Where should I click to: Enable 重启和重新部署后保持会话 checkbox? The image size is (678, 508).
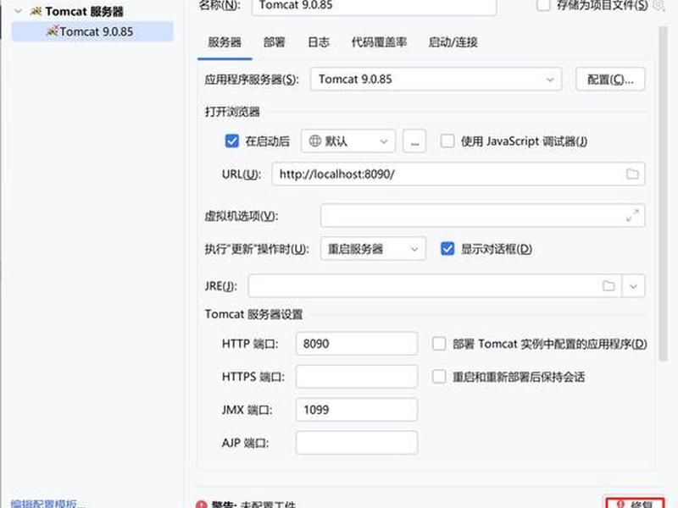tap(439, 377)
